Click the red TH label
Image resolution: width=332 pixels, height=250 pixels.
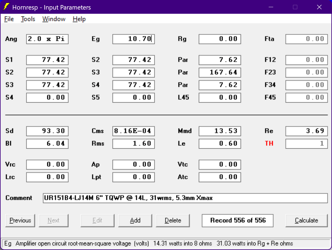tap(269, 144)
